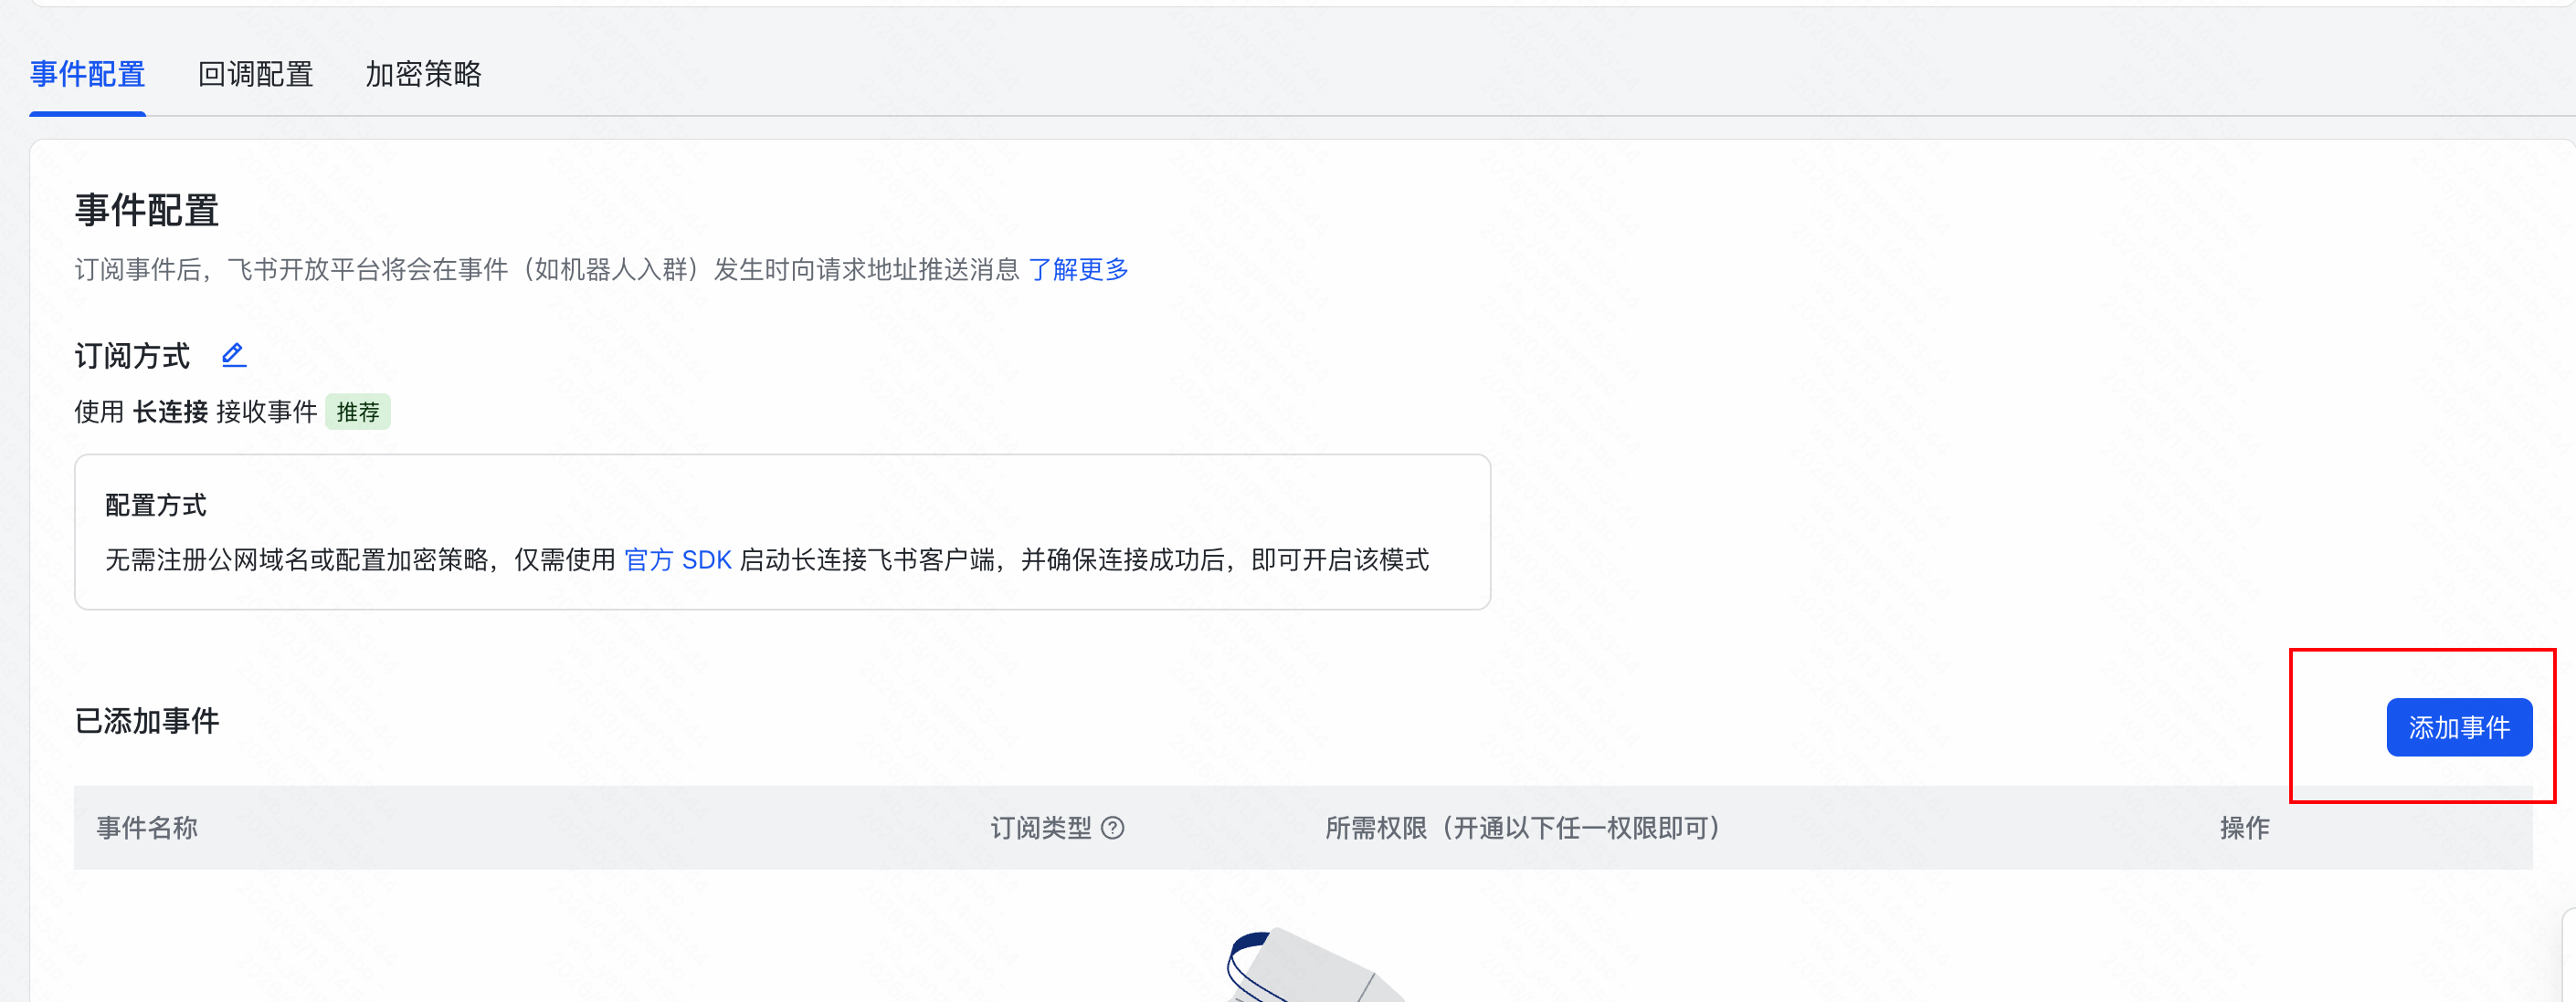Viewport: 2576px width, 1002px height.
Task: Click the 配置方式 box title
Action: click(155, 505)
